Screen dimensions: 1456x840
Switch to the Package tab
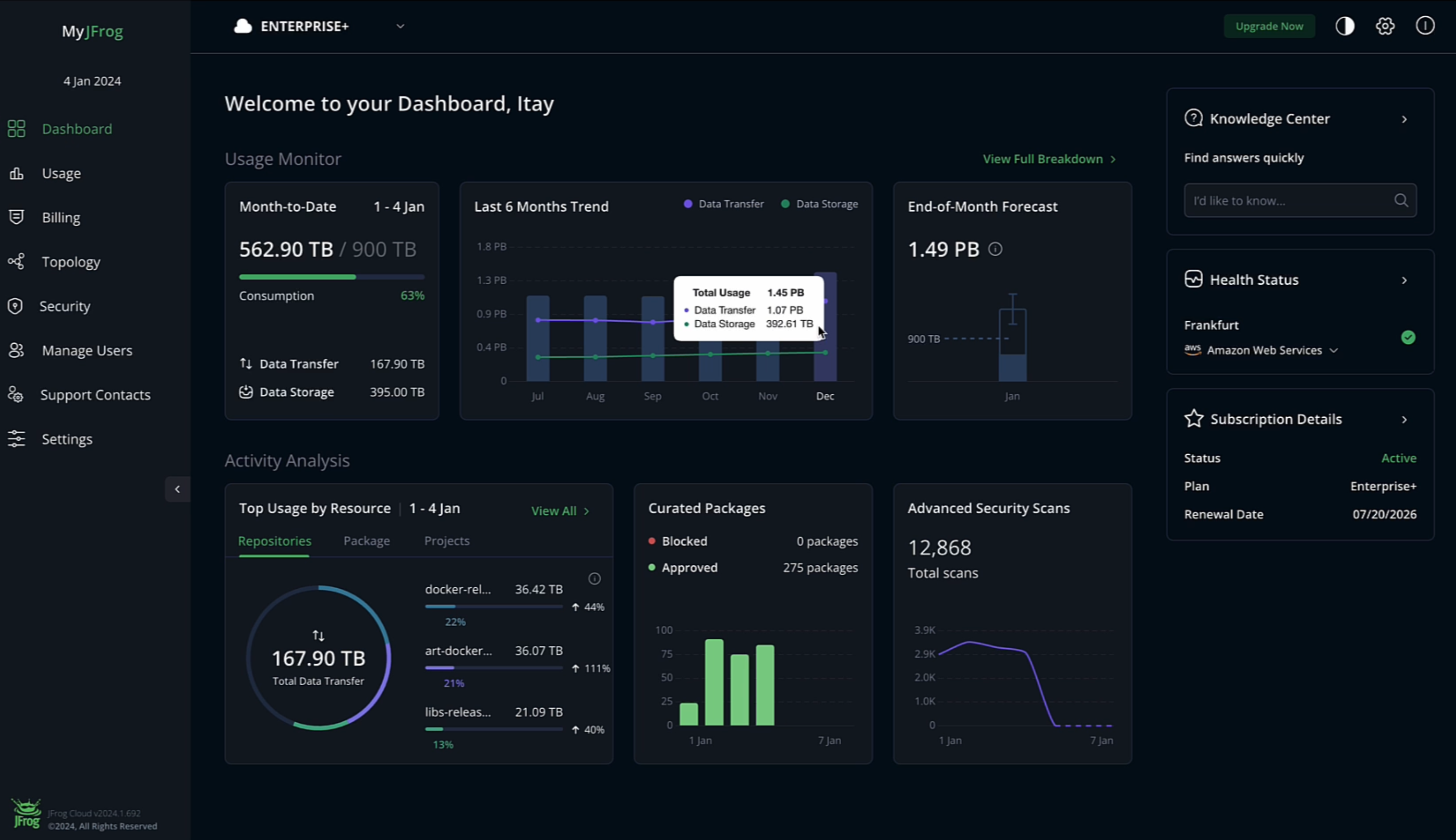(x=366, y=541)
